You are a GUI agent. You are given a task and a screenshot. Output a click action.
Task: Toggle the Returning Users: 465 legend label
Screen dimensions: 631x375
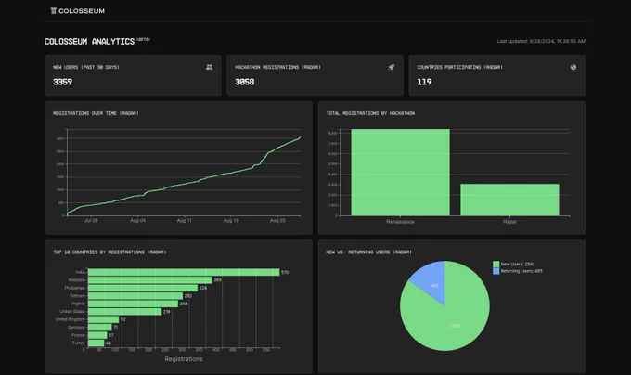coord(522,271)
